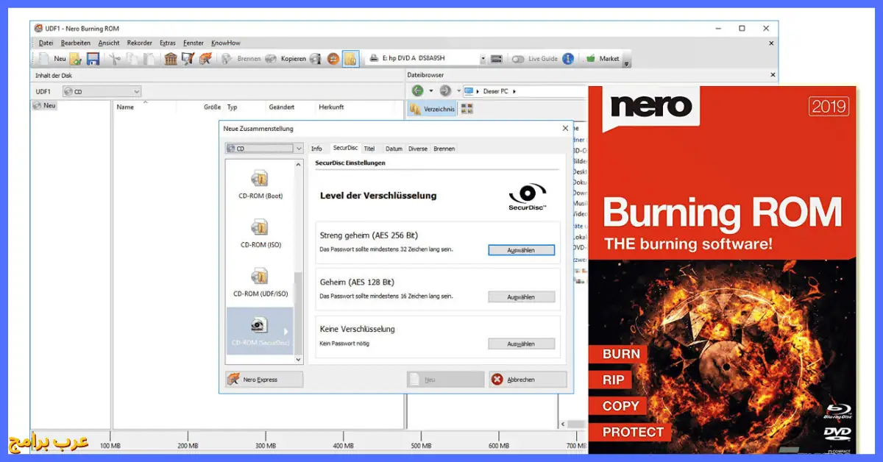Screen dimensions: 883x462
Task: Click the grey forward arrow in Dateibrowser
Action: click(445, 91)
